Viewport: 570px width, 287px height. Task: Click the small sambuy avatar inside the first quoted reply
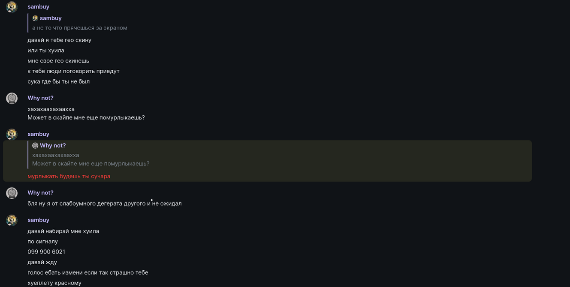pyautogui.click(x=35, y=18)
